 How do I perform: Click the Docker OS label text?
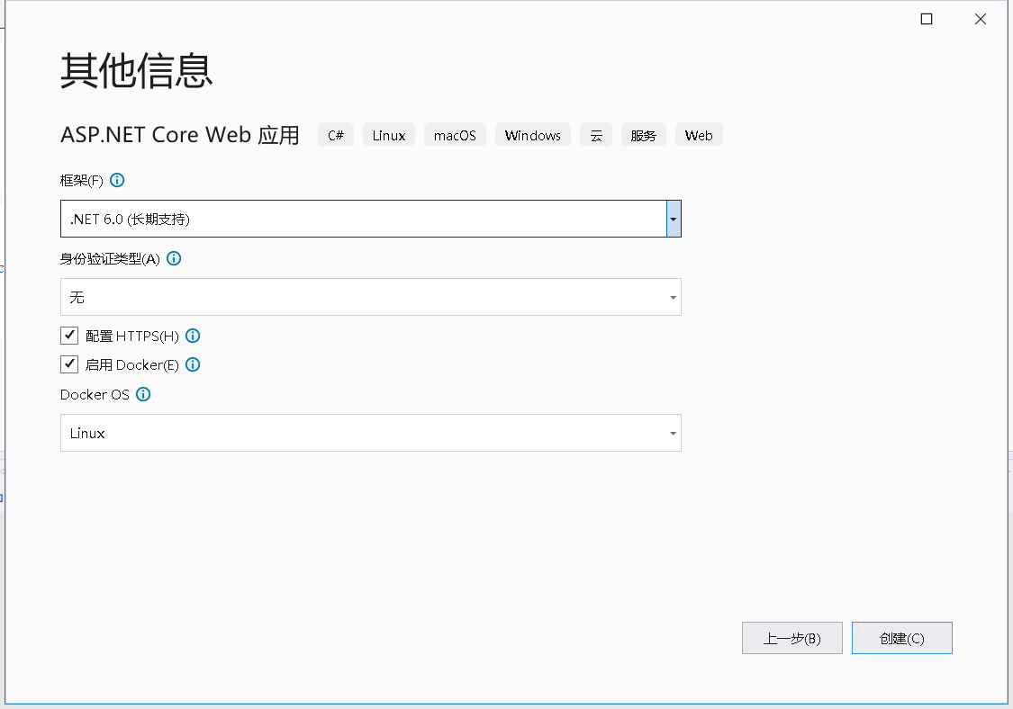pyautogui.click(x=95, y=394)
